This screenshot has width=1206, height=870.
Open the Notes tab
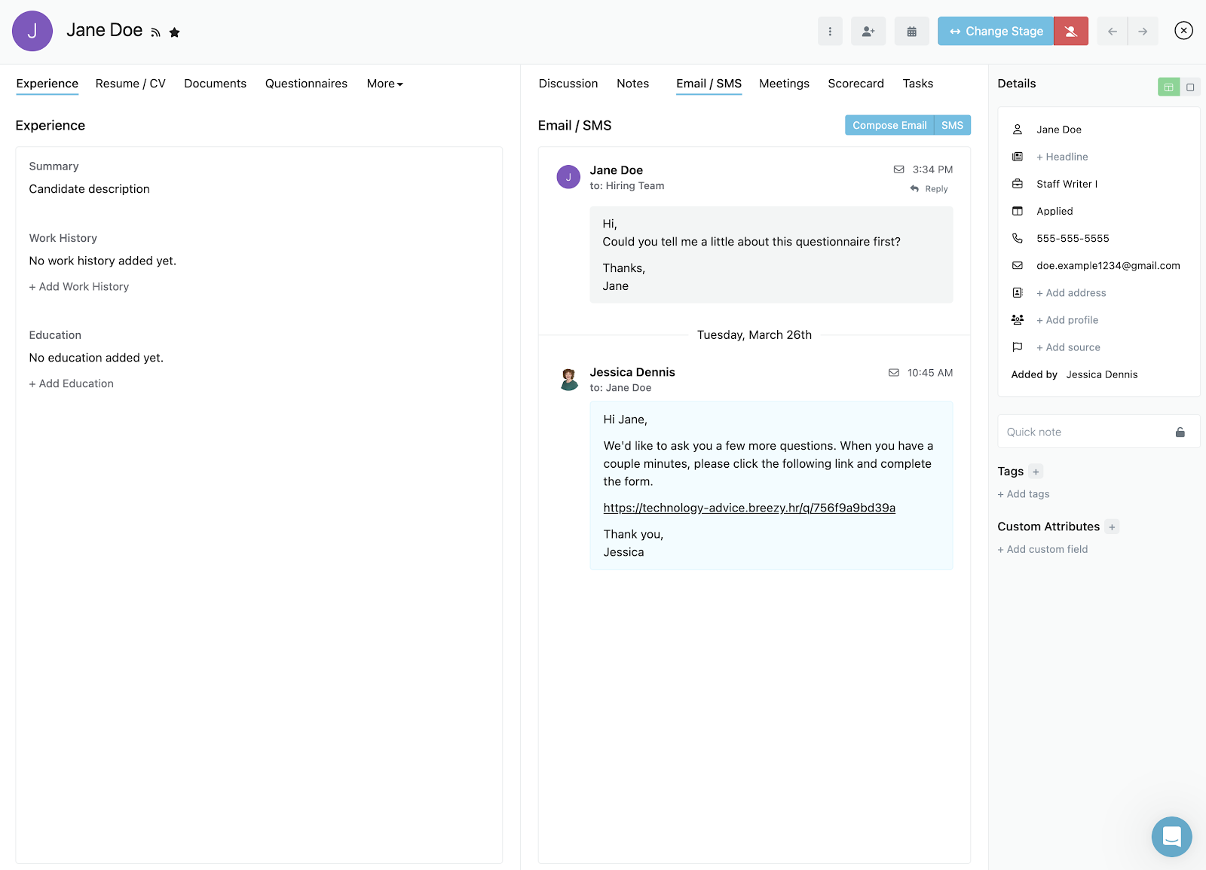[x=632, y=84]
